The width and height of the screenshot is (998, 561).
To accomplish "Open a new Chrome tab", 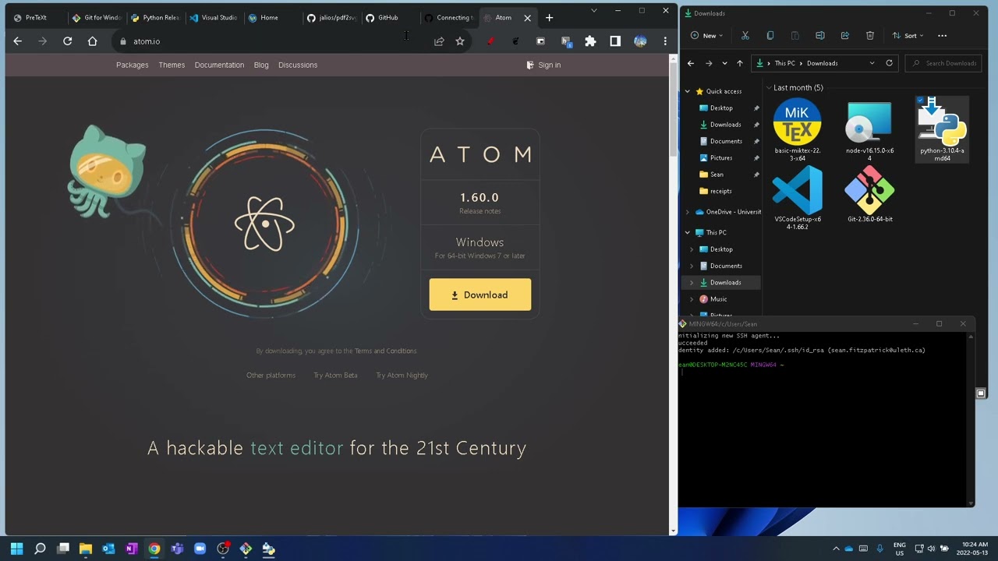I will coord(549,17).
